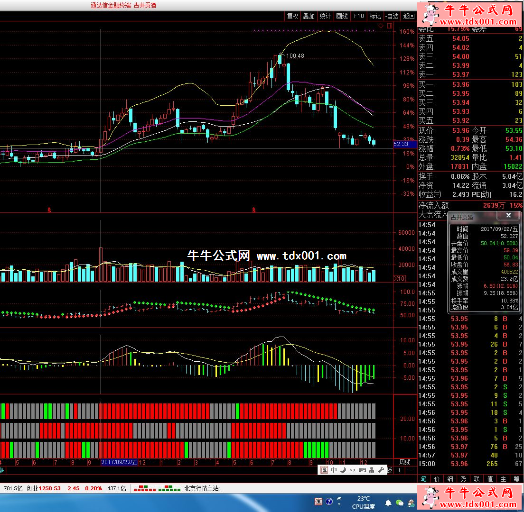Switch to the 笔 tab

(x=423, y=479)
